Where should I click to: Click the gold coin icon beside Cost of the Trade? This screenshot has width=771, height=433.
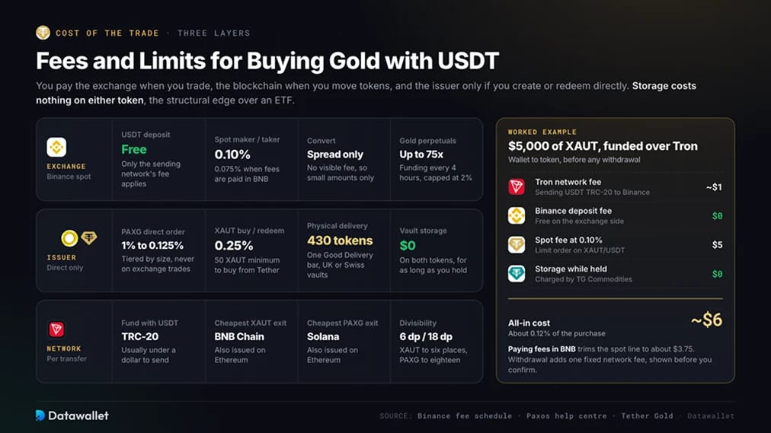(43, 33)
